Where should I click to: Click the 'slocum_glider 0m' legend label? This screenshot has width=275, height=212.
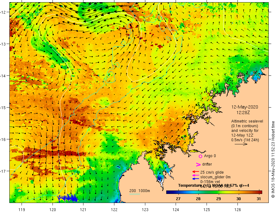[x=215, y=177]
